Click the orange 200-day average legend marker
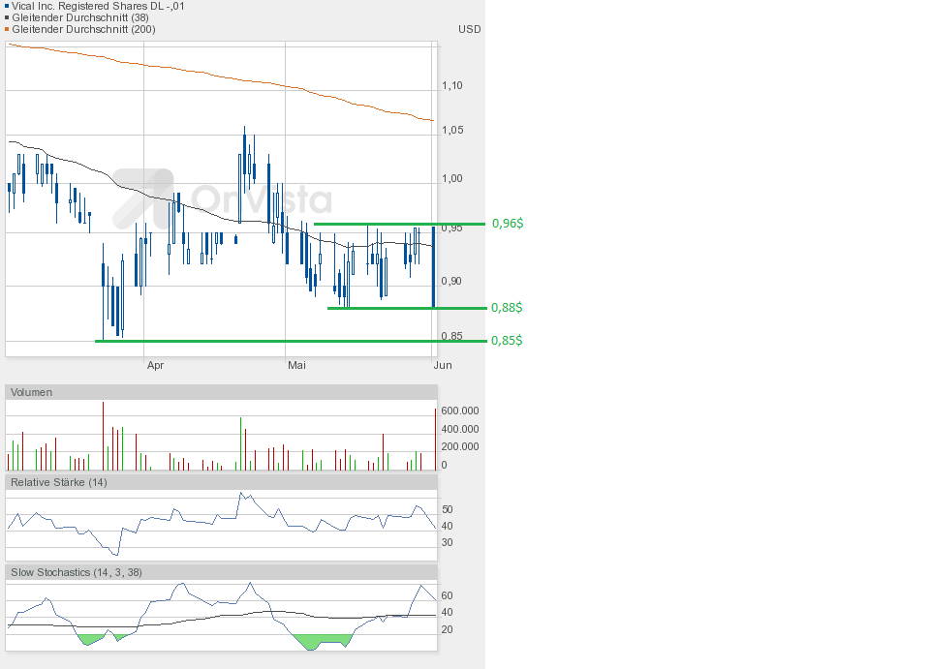930x669 pixels. point(7,29)
